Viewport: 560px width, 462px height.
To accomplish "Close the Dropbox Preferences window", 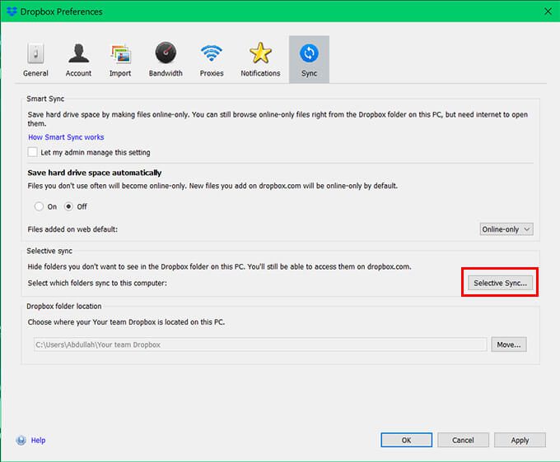I will click(548, 12).
